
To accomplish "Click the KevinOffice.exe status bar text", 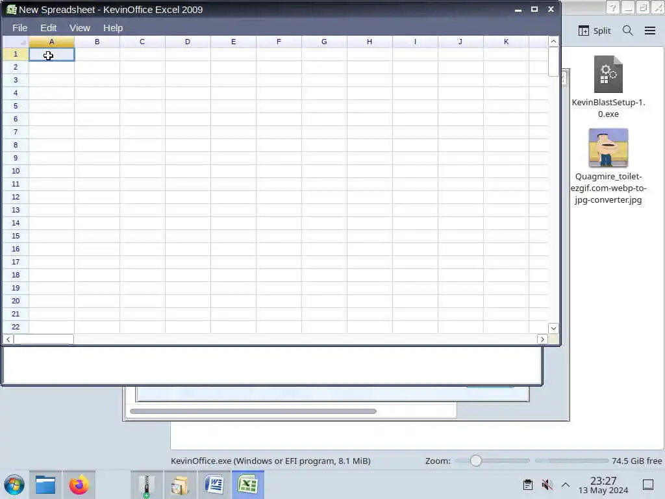I will coord(271,461).
